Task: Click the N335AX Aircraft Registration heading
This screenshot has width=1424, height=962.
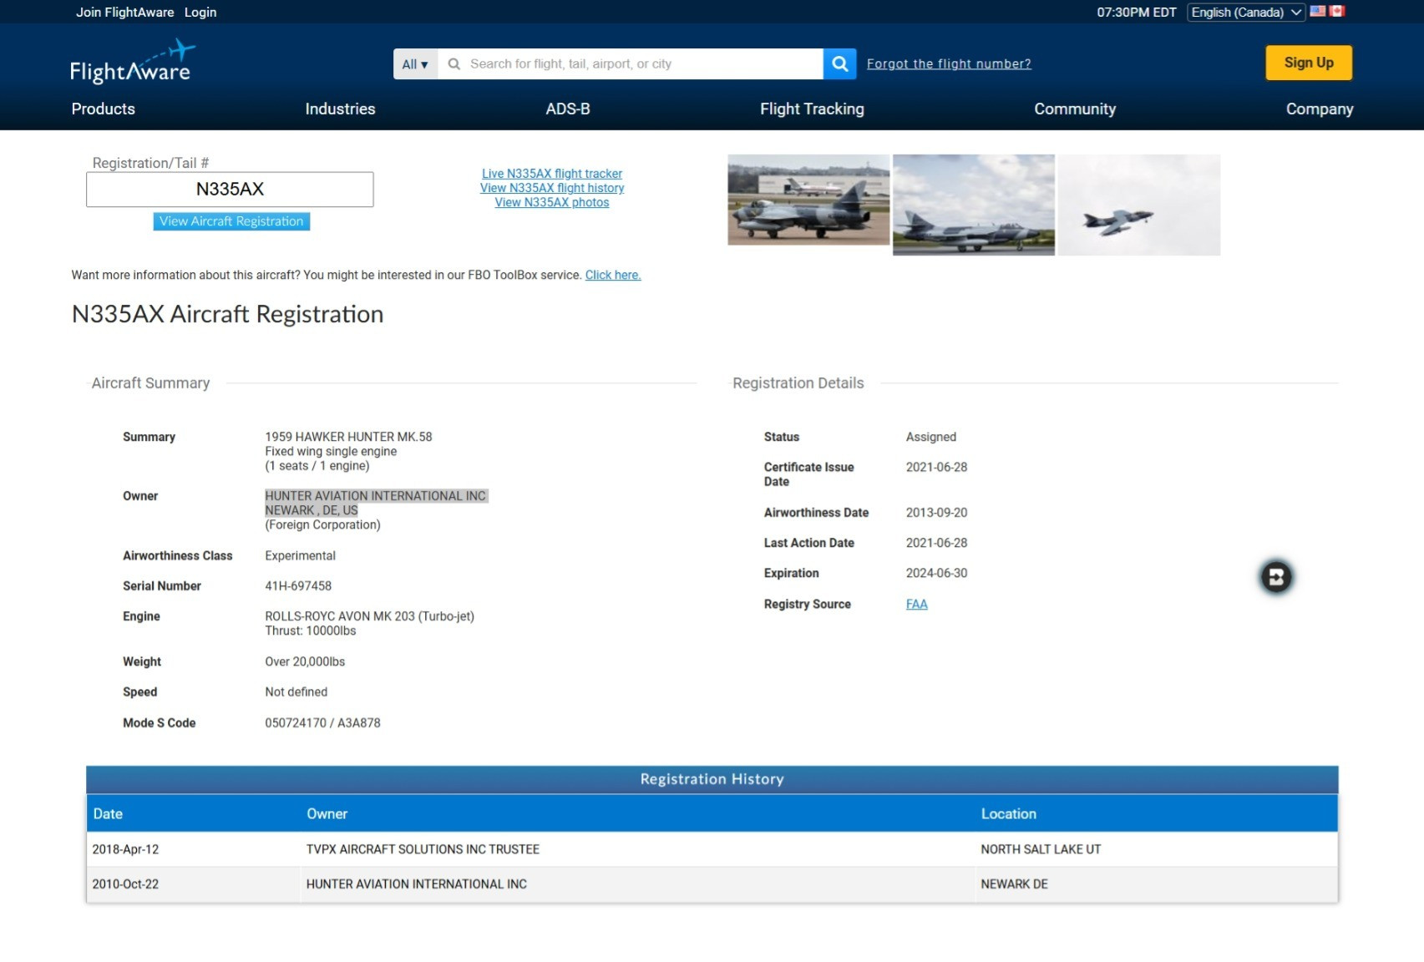Action: 227,314
